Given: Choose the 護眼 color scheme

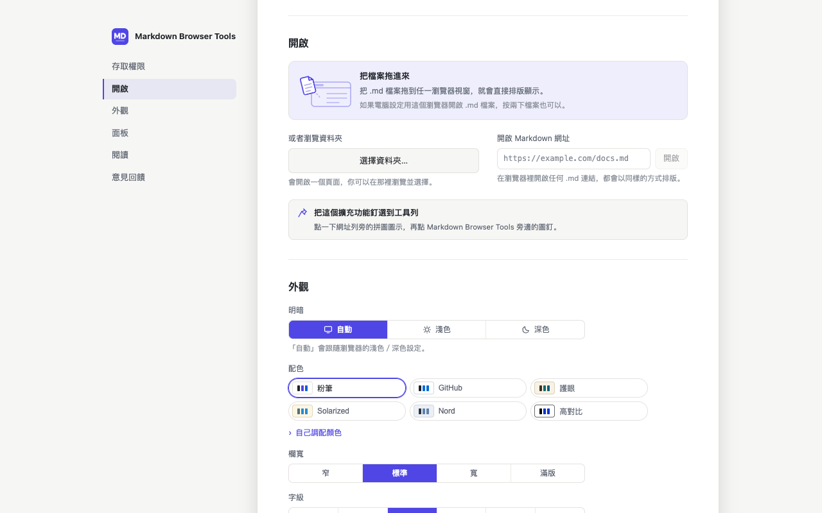Looking at the screenshot, I should pyautogui.click(x=589, y=388).
